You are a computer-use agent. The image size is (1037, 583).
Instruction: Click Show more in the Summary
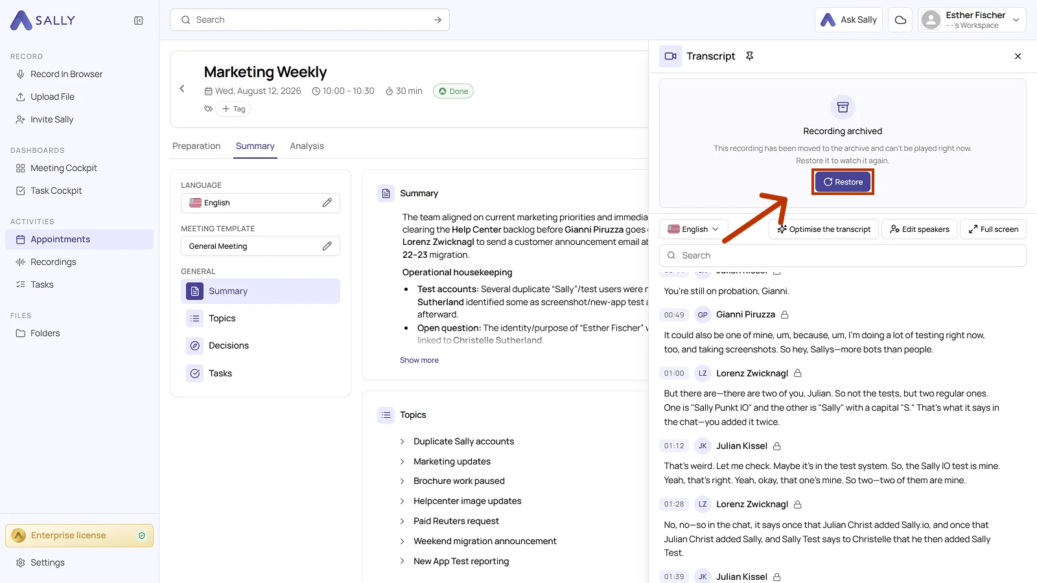tap(419, 360)
